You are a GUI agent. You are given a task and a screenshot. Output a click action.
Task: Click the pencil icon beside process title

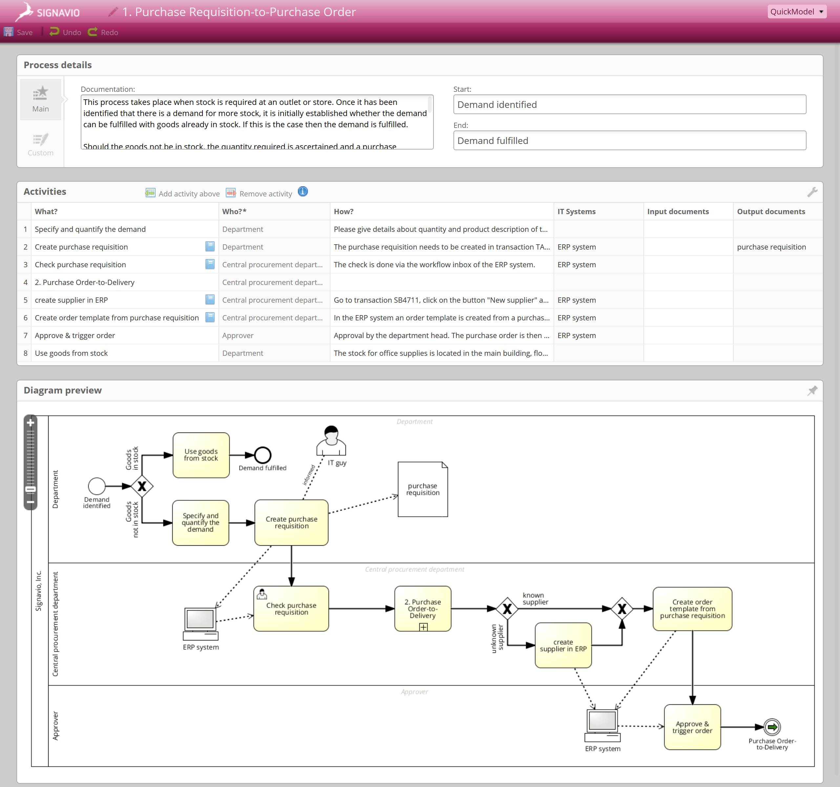113,12
